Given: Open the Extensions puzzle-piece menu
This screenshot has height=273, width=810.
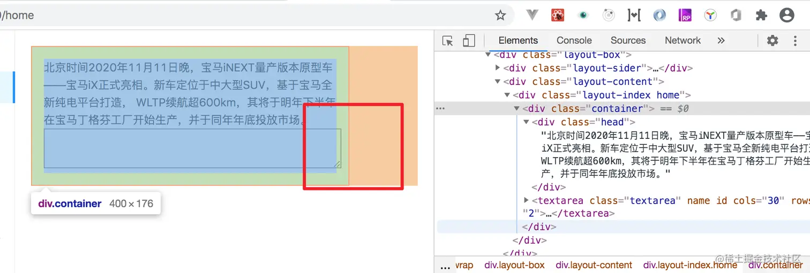Looking at the screenshot, I should 761,15.
